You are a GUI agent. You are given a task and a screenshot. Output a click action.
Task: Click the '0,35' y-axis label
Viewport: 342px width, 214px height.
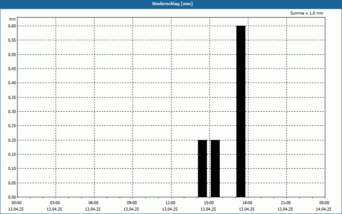click(x=12, y=98)
